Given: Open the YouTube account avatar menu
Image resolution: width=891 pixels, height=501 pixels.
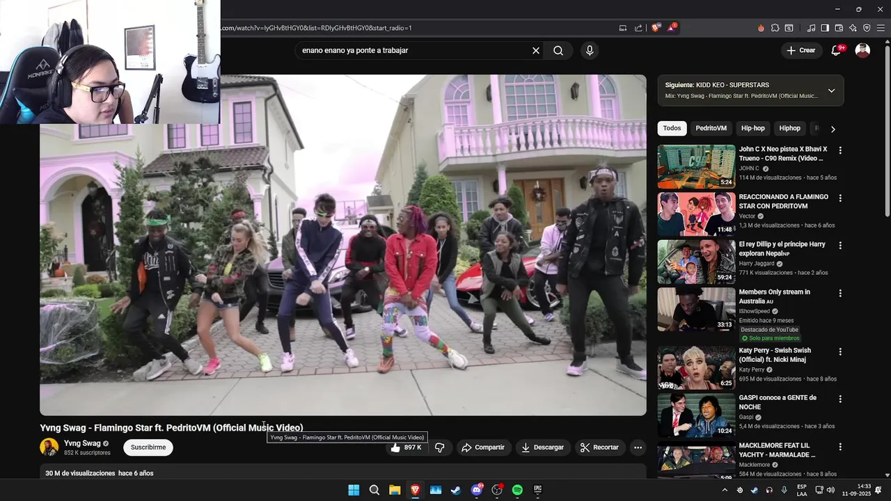Looking at the screenshot, I should [862, 50].
